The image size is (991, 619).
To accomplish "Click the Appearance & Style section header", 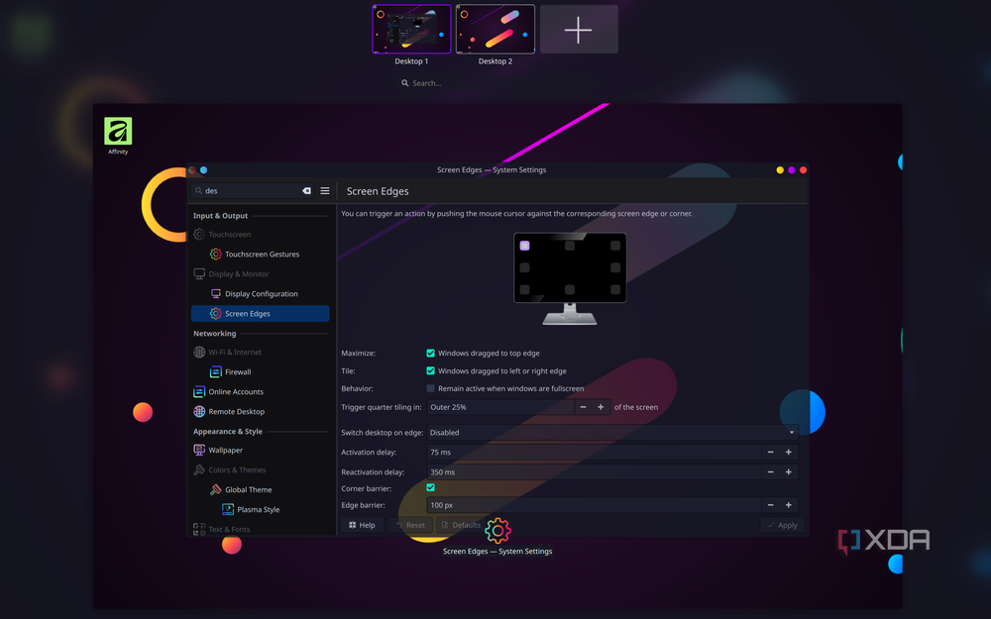I will [x=228, y=432].
